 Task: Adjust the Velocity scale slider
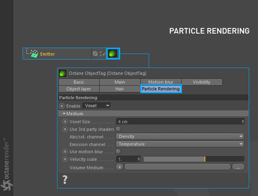[x=194, y=159]
